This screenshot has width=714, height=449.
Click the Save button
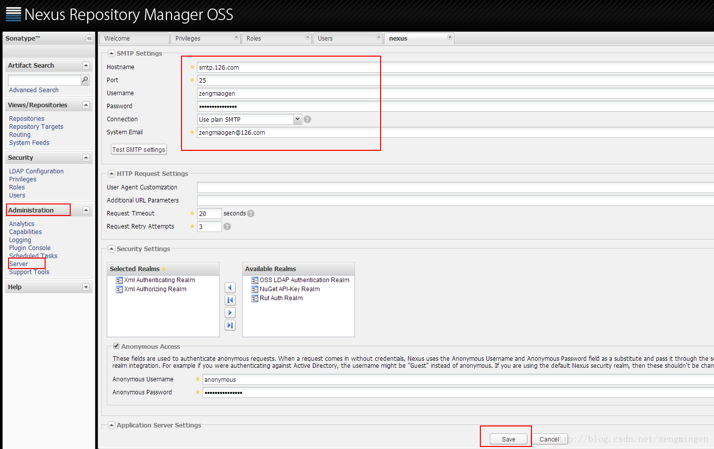508,439
